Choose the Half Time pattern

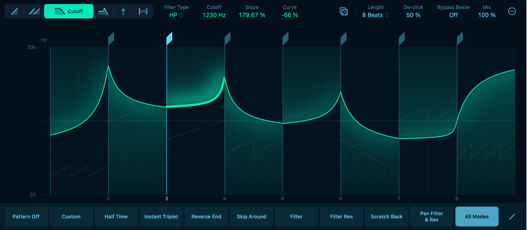116,216
